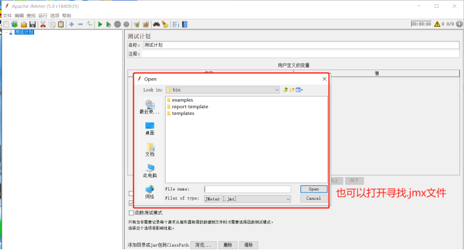Select 此电脑 This PC shortcut
The width and height of the screenshot is (464, 250).
pos(150,171)
